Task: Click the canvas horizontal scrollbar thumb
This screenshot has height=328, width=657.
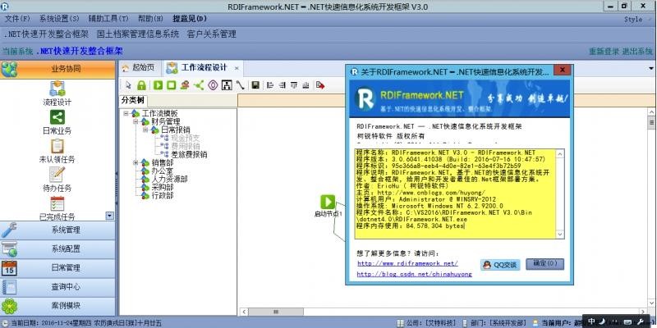Action: 276,312
